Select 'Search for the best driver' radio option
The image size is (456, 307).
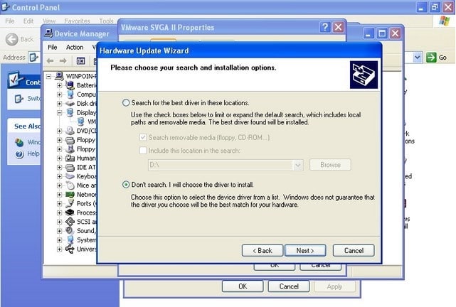(126, 103)
